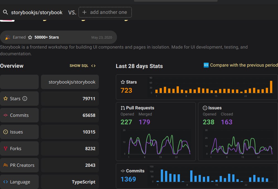Click the Stars row star icon in Overview
The height and width of the screenshot is (189, 278).
click(x=6, y=99)
